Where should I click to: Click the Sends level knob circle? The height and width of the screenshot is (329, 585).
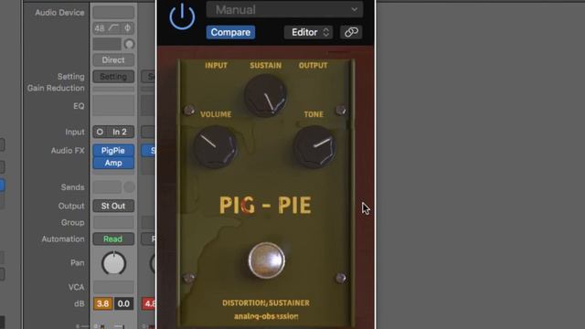click(129, 187)
